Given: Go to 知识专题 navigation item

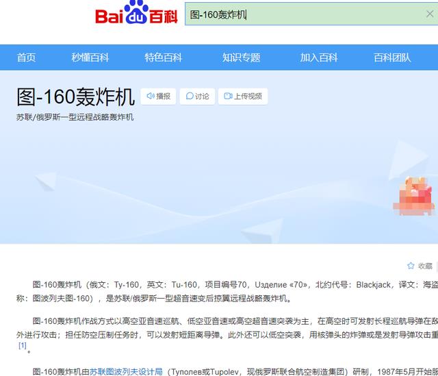Looking at the screenshot, I should coord(242,58).
